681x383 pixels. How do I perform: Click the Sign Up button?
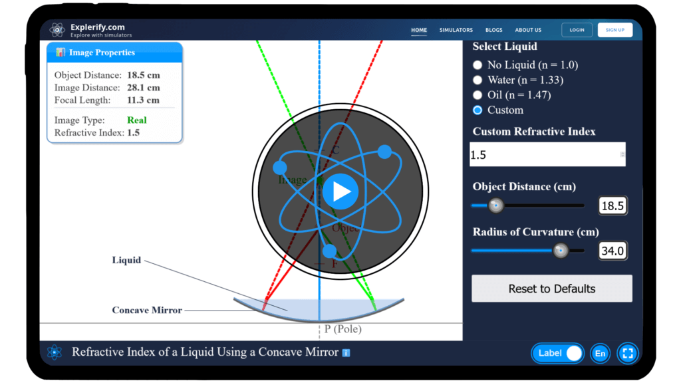point(614,29)
